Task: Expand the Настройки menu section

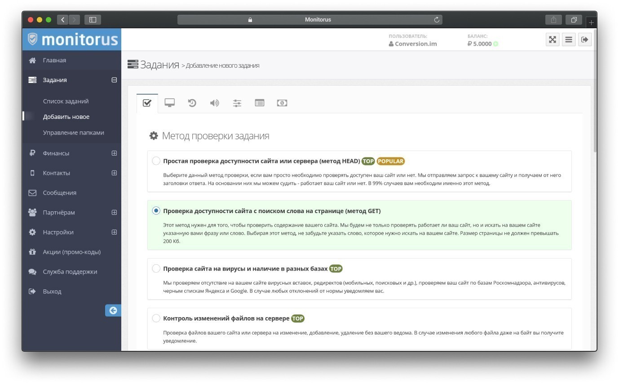Action: coord(114,232)
